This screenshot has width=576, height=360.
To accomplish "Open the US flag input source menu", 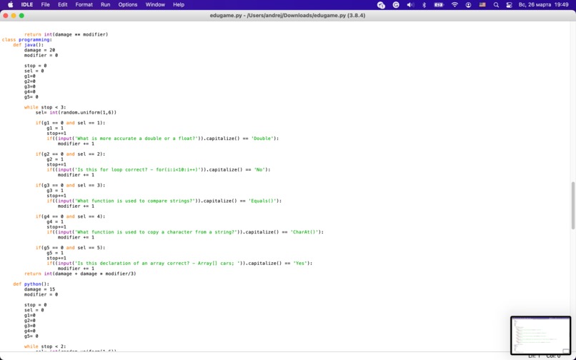I will click(482, 5).
